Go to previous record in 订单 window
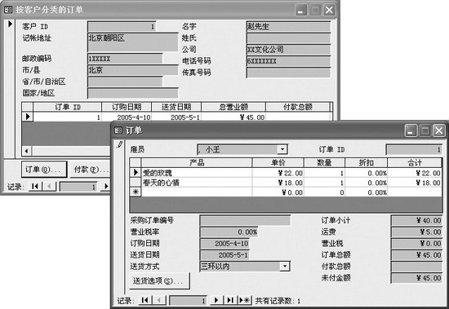The image size is (449, 309). click(158, 300)
